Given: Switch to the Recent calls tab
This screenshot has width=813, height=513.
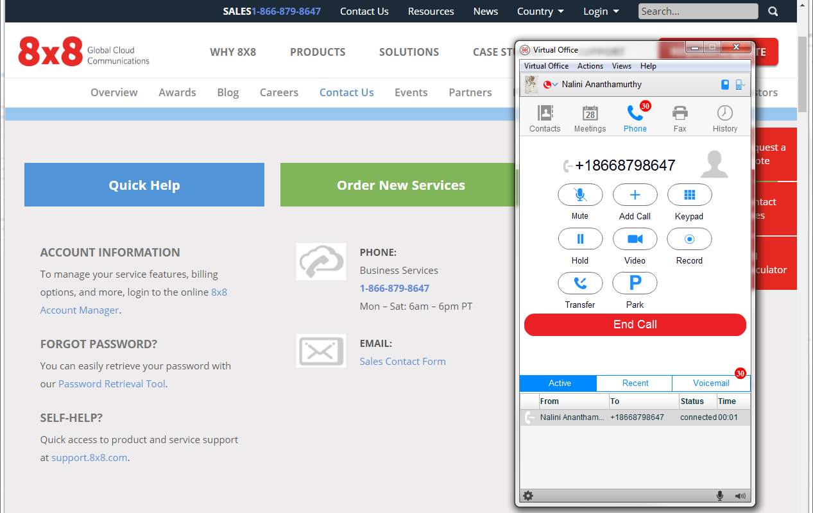Looking at the screenshot, I should (x=635, y=383).
